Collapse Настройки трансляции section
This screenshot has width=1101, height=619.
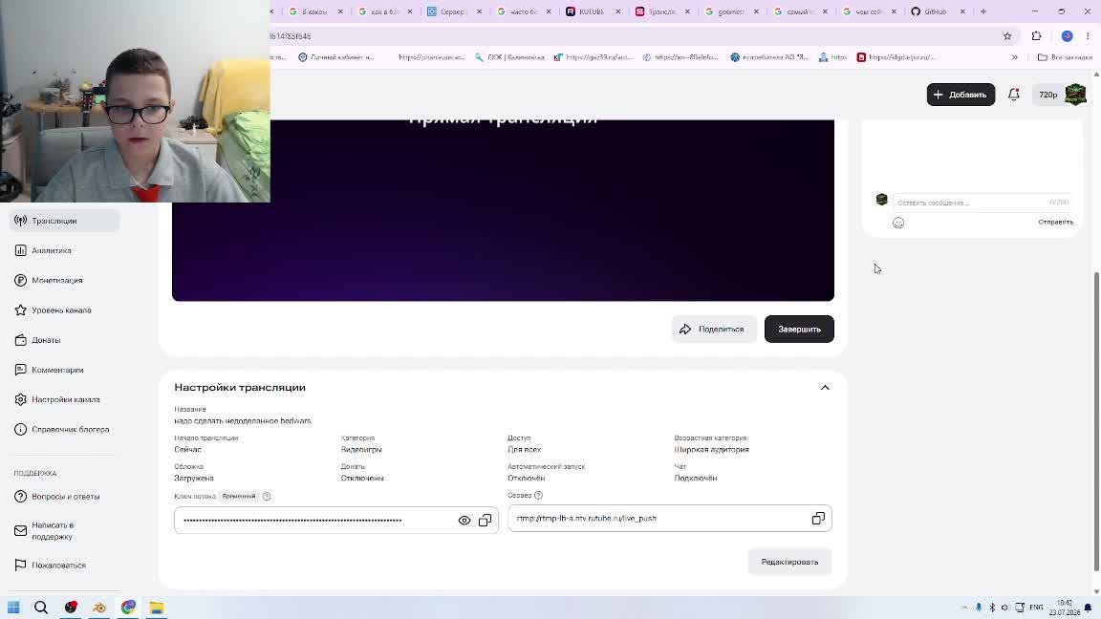[825, 388]
